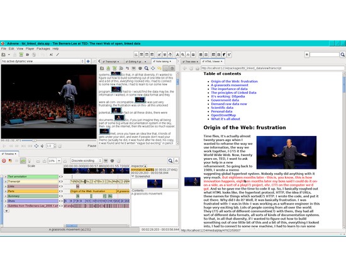Image resolution: width=346 pixels, height=277 pixels.
Task: Switch to the Transcript tab
Action: tap(111, 62)
